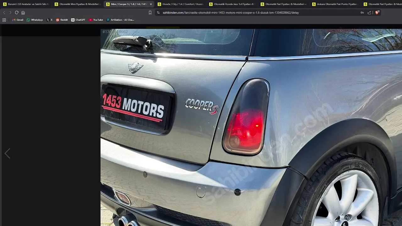Open Gmail bookmark
Image resolution: width=402 pixels, height=226 pixels.
[x=18, y=20]
